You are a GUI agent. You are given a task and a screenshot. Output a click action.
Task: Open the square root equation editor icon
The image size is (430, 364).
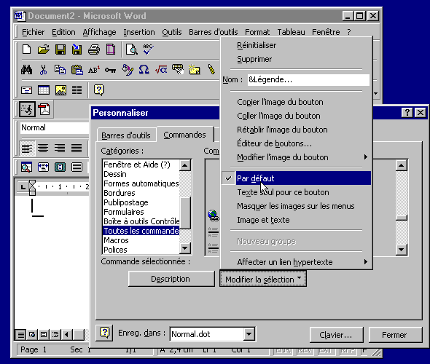click(x=161, y=70)
